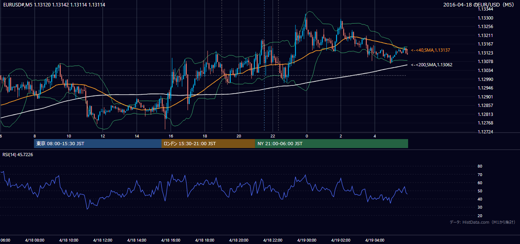Click price axis label 1.12901

(485, 97)
